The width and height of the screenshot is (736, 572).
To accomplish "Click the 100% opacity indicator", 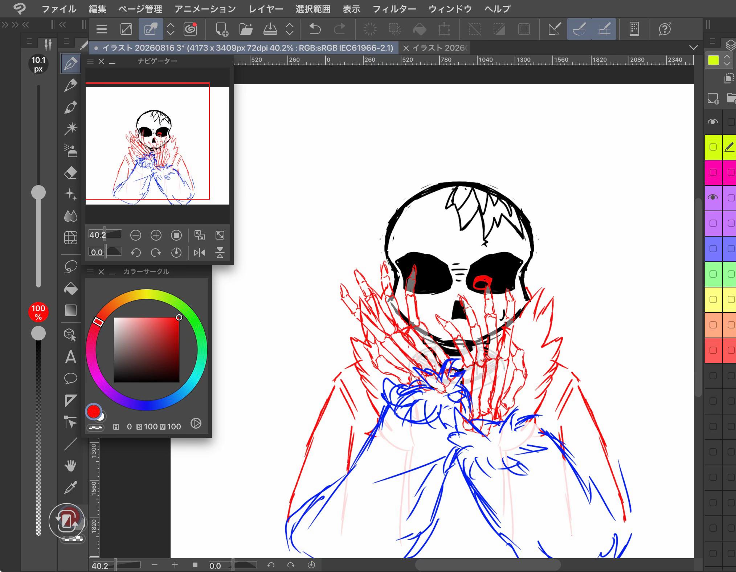I will click(38, 312).
